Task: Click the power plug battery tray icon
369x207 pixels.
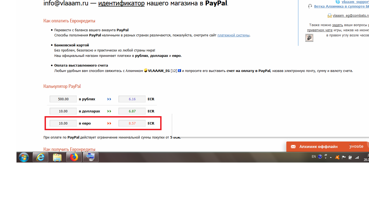Action: pos(350,157)
